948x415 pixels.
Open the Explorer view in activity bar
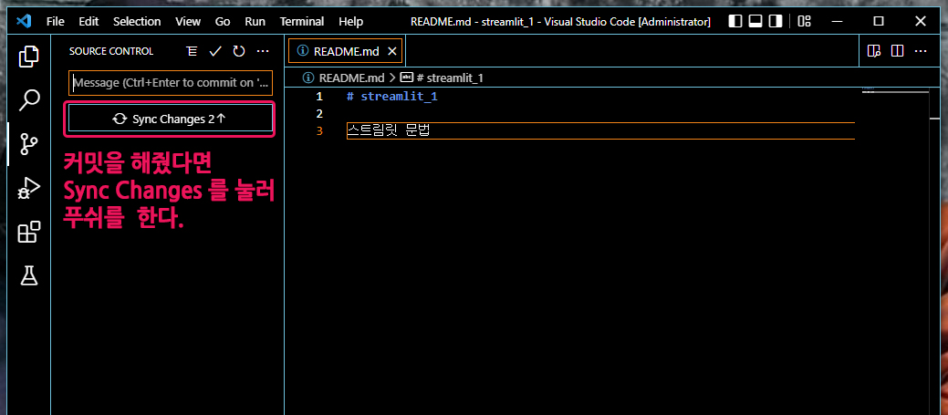tap(28, 57)
